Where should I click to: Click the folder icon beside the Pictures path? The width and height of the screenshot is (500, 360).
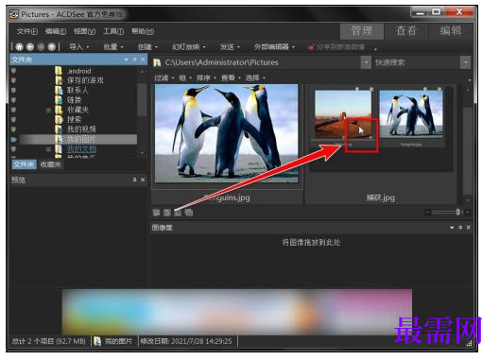(157, 62)
